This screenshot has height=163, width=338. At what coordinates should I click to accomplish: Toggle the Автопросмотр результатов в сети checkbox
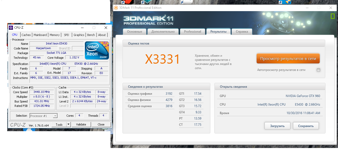tap(318, 70)
